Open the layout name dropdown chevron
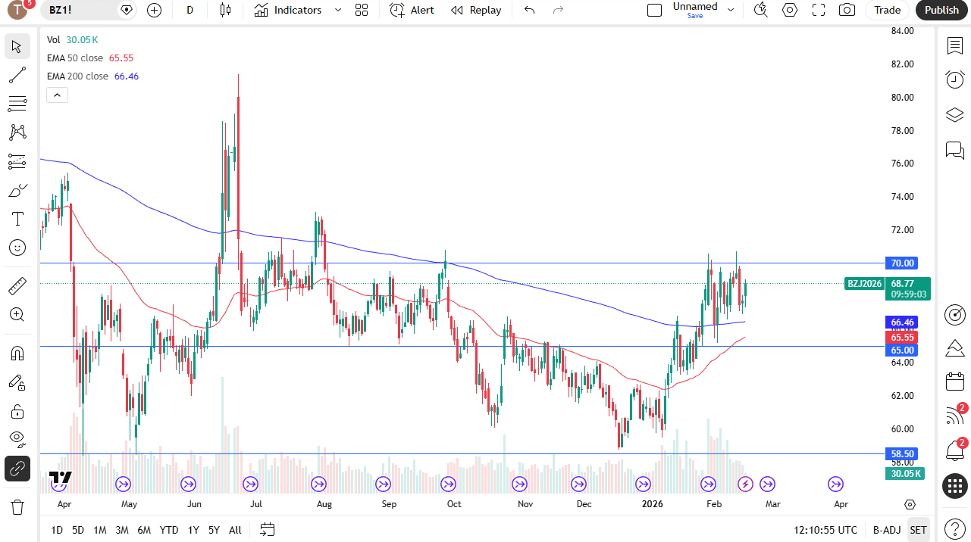971x542 pixels. 731,10
